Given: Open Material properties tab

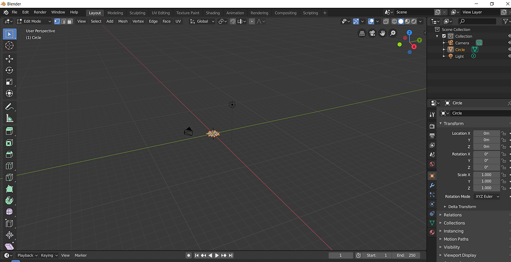Looking at the screenshot, I should pyautogui.click(x=432, y=232).
